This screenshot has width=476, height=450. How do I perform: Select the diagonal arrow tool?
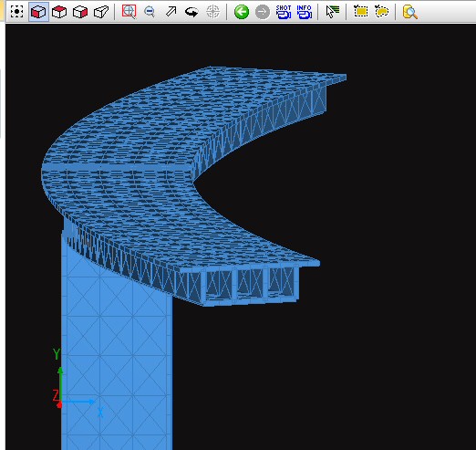click(171, 12)
